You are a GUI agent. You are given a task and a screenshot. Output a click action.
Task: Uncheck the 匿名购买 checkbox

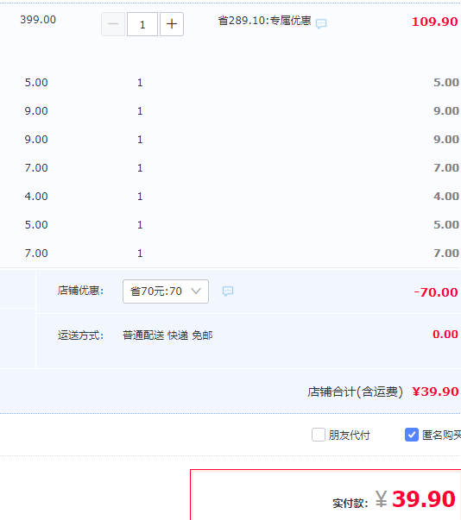(412, 435)
